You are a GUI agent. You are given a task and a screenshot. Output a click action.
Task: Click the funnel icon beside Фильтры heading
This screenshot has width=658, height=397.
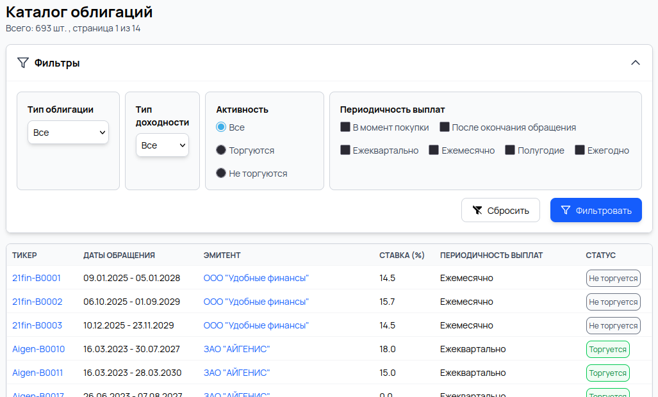coord(23,63)
